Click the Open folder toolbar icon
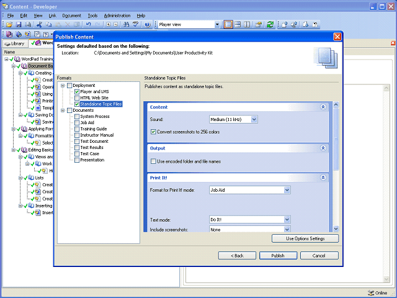397x298 pixels. coord(9,25)
